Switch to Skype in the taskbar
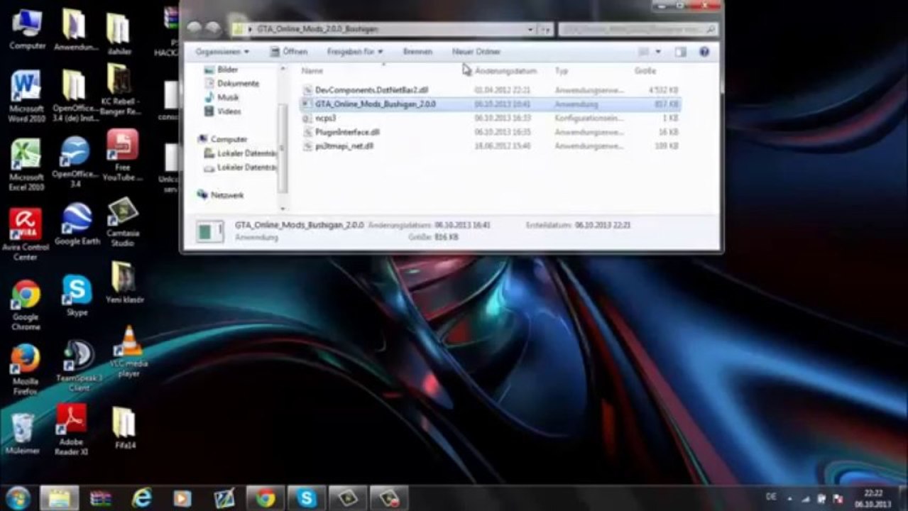Image resolution: width=908 pixels, height=511 pixels. point(307,498)
